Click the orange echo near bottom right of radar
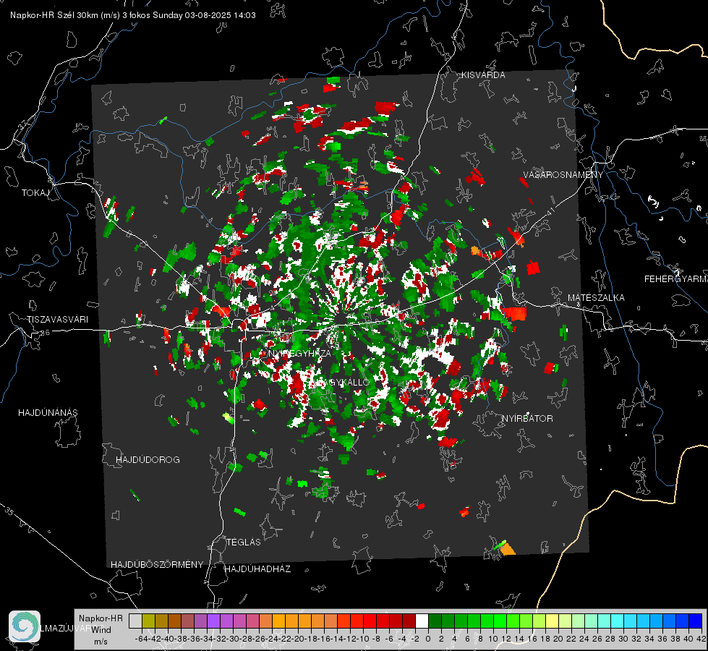 click(x=508, y=549)
